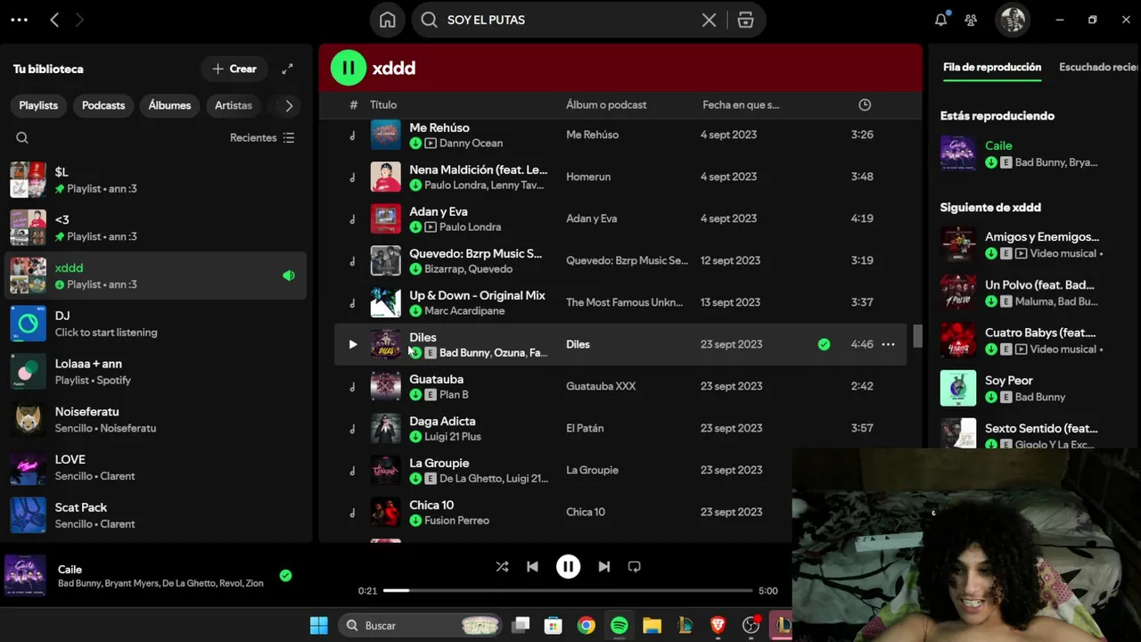Open Spotify from the taskbar
Image resolution: width=1141 pixels, height=642 pixels.
pos(620,625)
